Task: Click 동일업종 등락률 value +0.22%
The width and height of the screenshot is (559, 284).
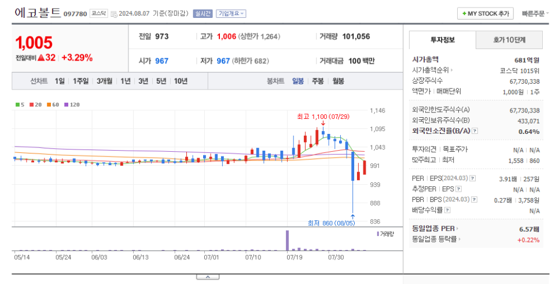Action: pyautogui.click(x=528, y=240)
